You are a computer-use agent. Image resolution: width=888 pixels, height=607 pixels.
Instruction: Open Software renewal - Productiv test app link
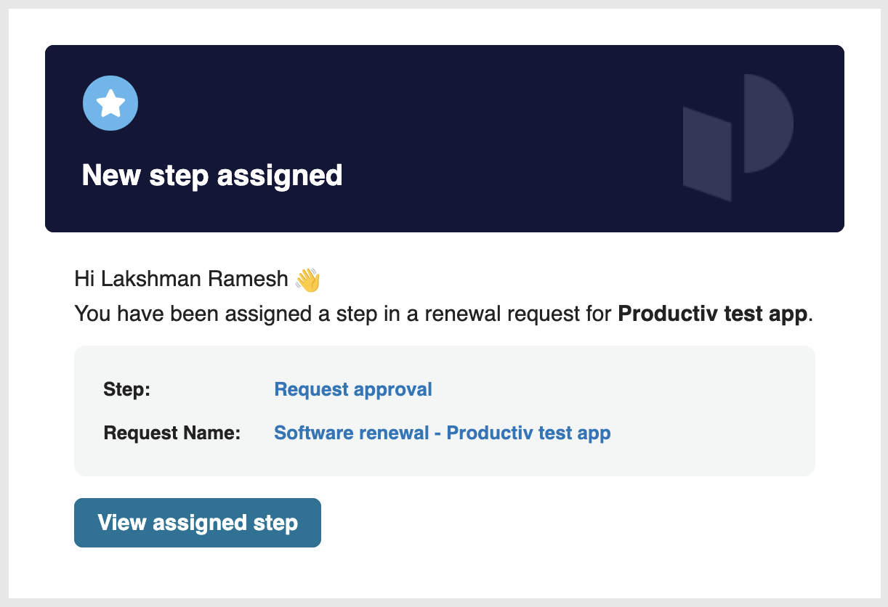click(x=442, y=433)
